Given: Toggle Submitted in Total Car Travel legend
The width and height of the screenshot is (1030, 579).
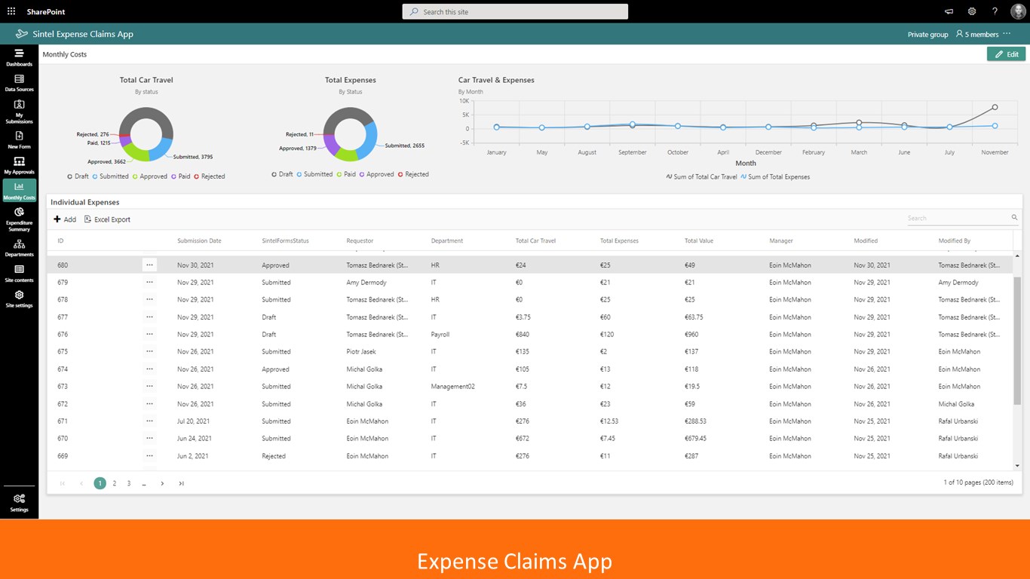Looking at the screenshot, I should (x=110, y=176).
